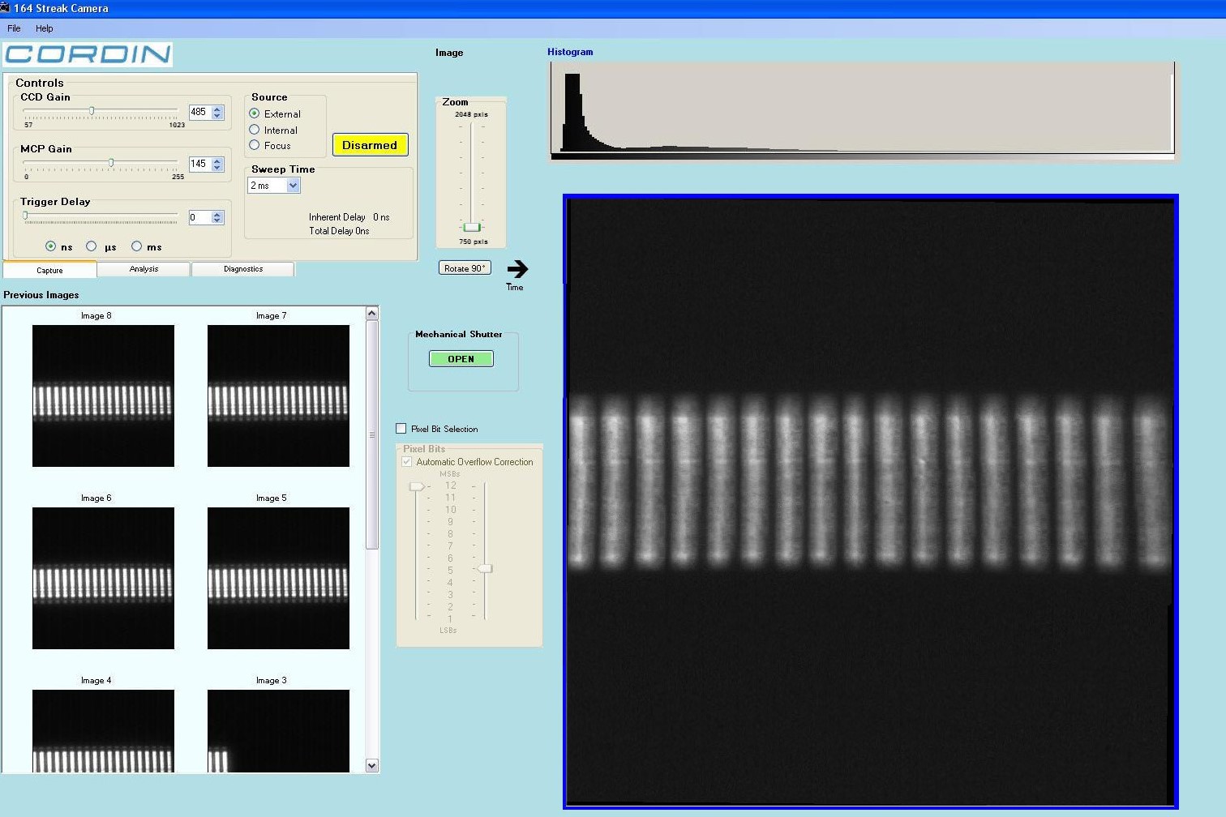Open the File menu
Screen dimensions: 1226x817
14,28
